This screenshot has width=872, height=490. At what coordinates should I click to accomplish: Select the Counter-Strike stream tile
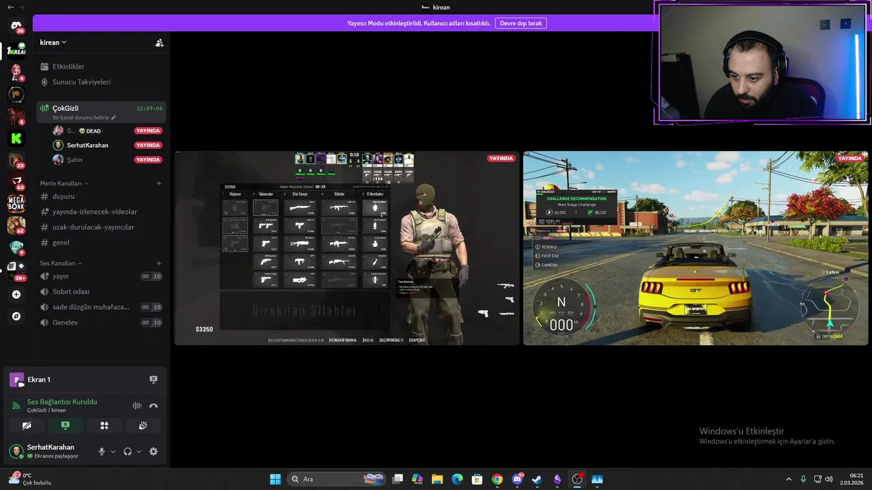tap(347, 248)
